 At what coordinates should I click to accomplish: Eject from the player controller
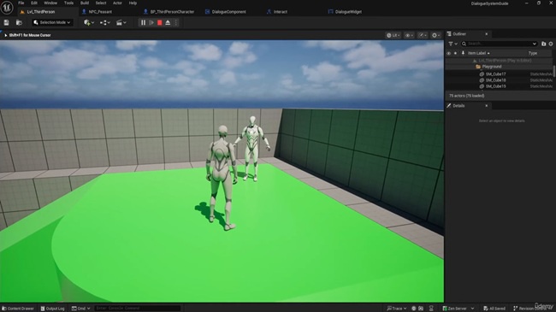click(x=168, y=23)
